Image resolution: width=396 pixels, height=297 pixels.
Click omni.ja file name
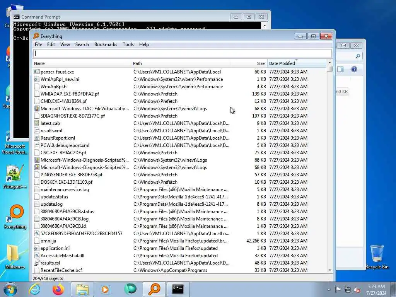pos(48,241)
